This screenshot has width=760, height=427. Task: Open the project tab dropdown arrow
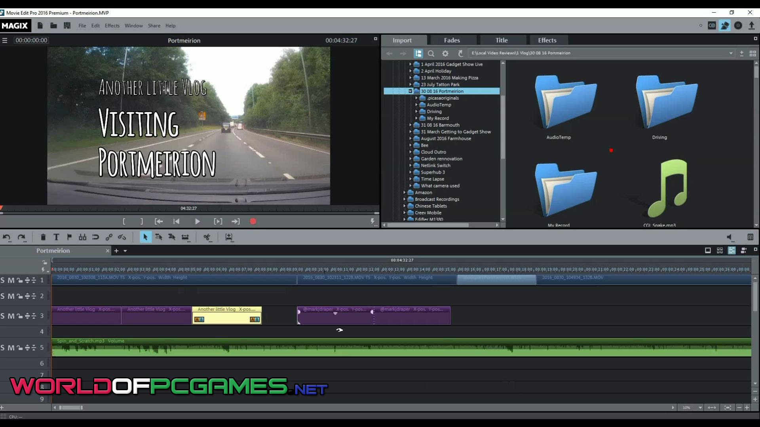[125, 251]
